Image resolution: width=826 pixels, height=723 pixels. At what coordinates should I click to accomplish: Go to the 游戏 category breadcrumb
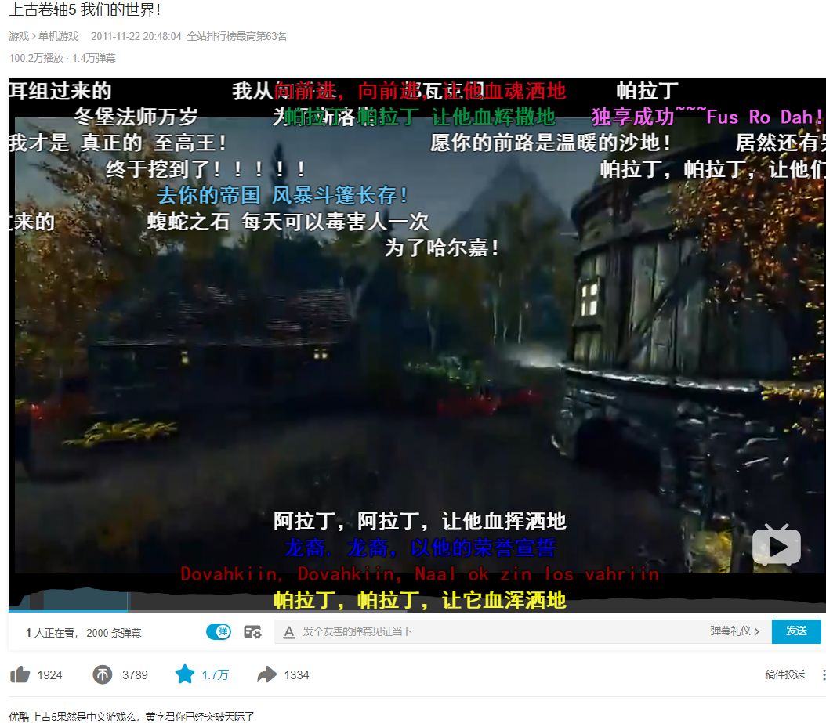[x=19, y=36]
